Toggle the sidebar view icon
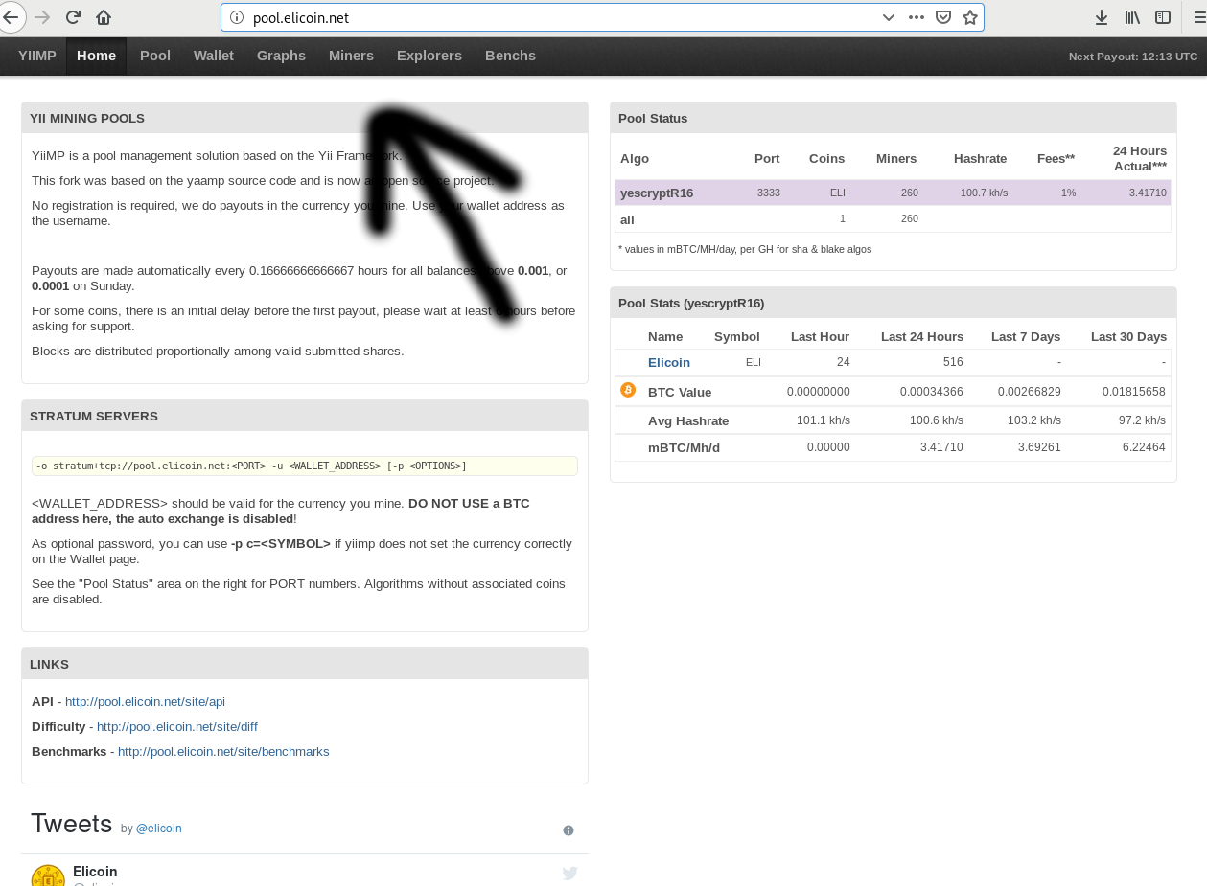The image size is (1207, 886). tap(1163, 17)
